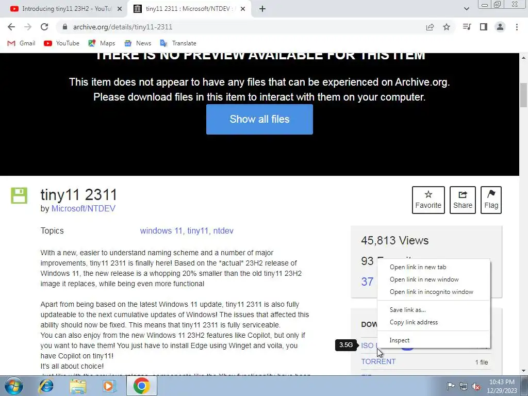Open windows 11 topic link
The image size is (528, 396).
161,231
